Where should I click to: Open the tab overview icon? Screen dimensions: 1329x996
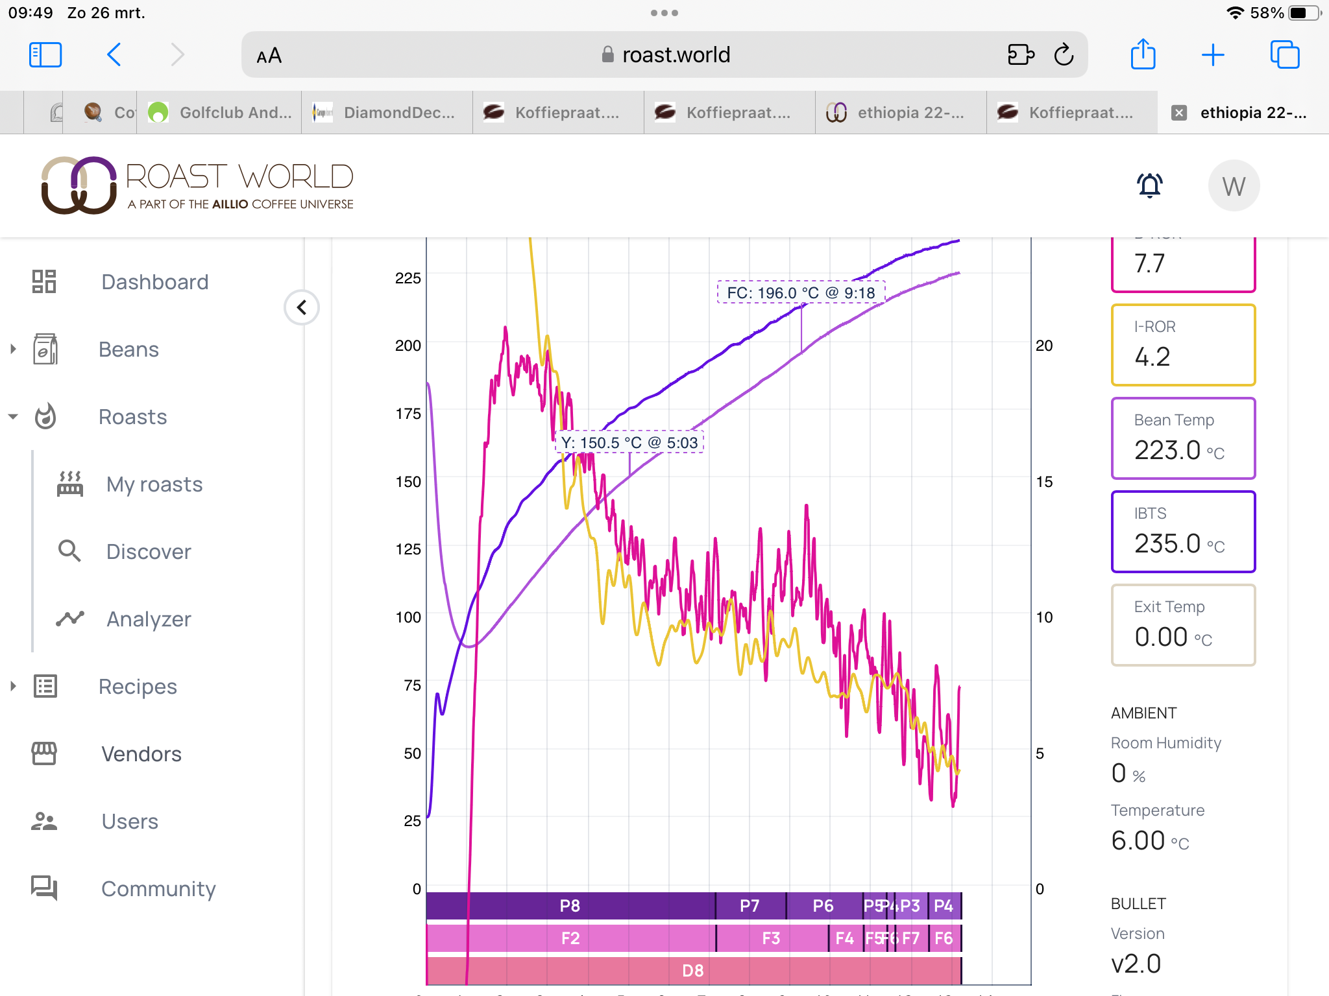(x=1284, y=54)
